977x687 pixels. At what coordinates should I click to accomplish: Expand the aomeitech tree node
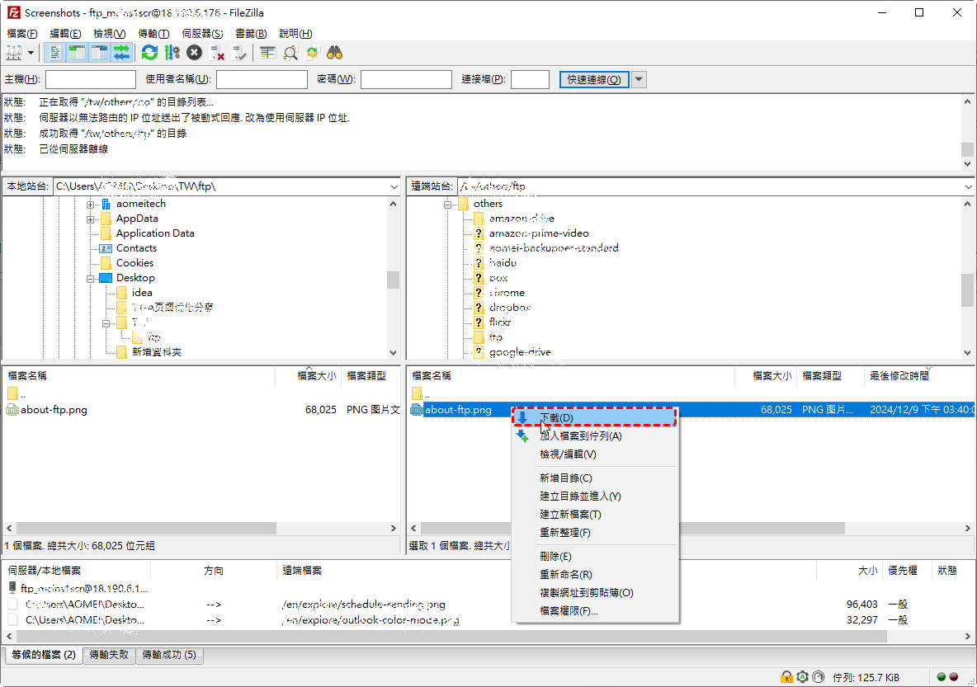[90, 205]
